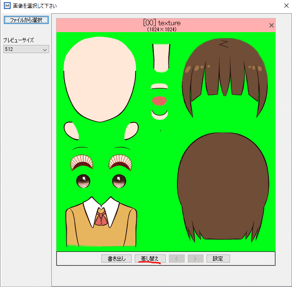
Task: Click the red ribbon on the uniform
Action: 101,218
